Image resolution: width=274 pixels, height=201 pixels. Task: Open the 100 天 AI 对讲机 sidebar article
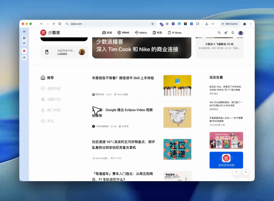tap(226, 104)
